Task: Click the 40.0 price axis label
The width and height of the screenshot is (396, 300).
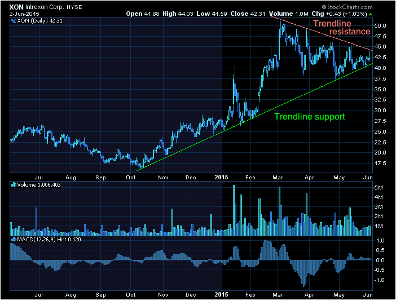Action: click(x=380, y=68)
